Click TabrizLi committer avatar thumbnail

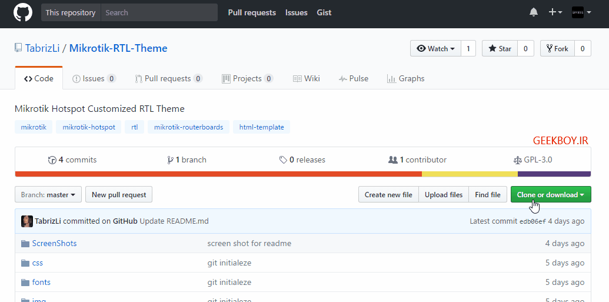pyautogui.click(x=27, y=221)
